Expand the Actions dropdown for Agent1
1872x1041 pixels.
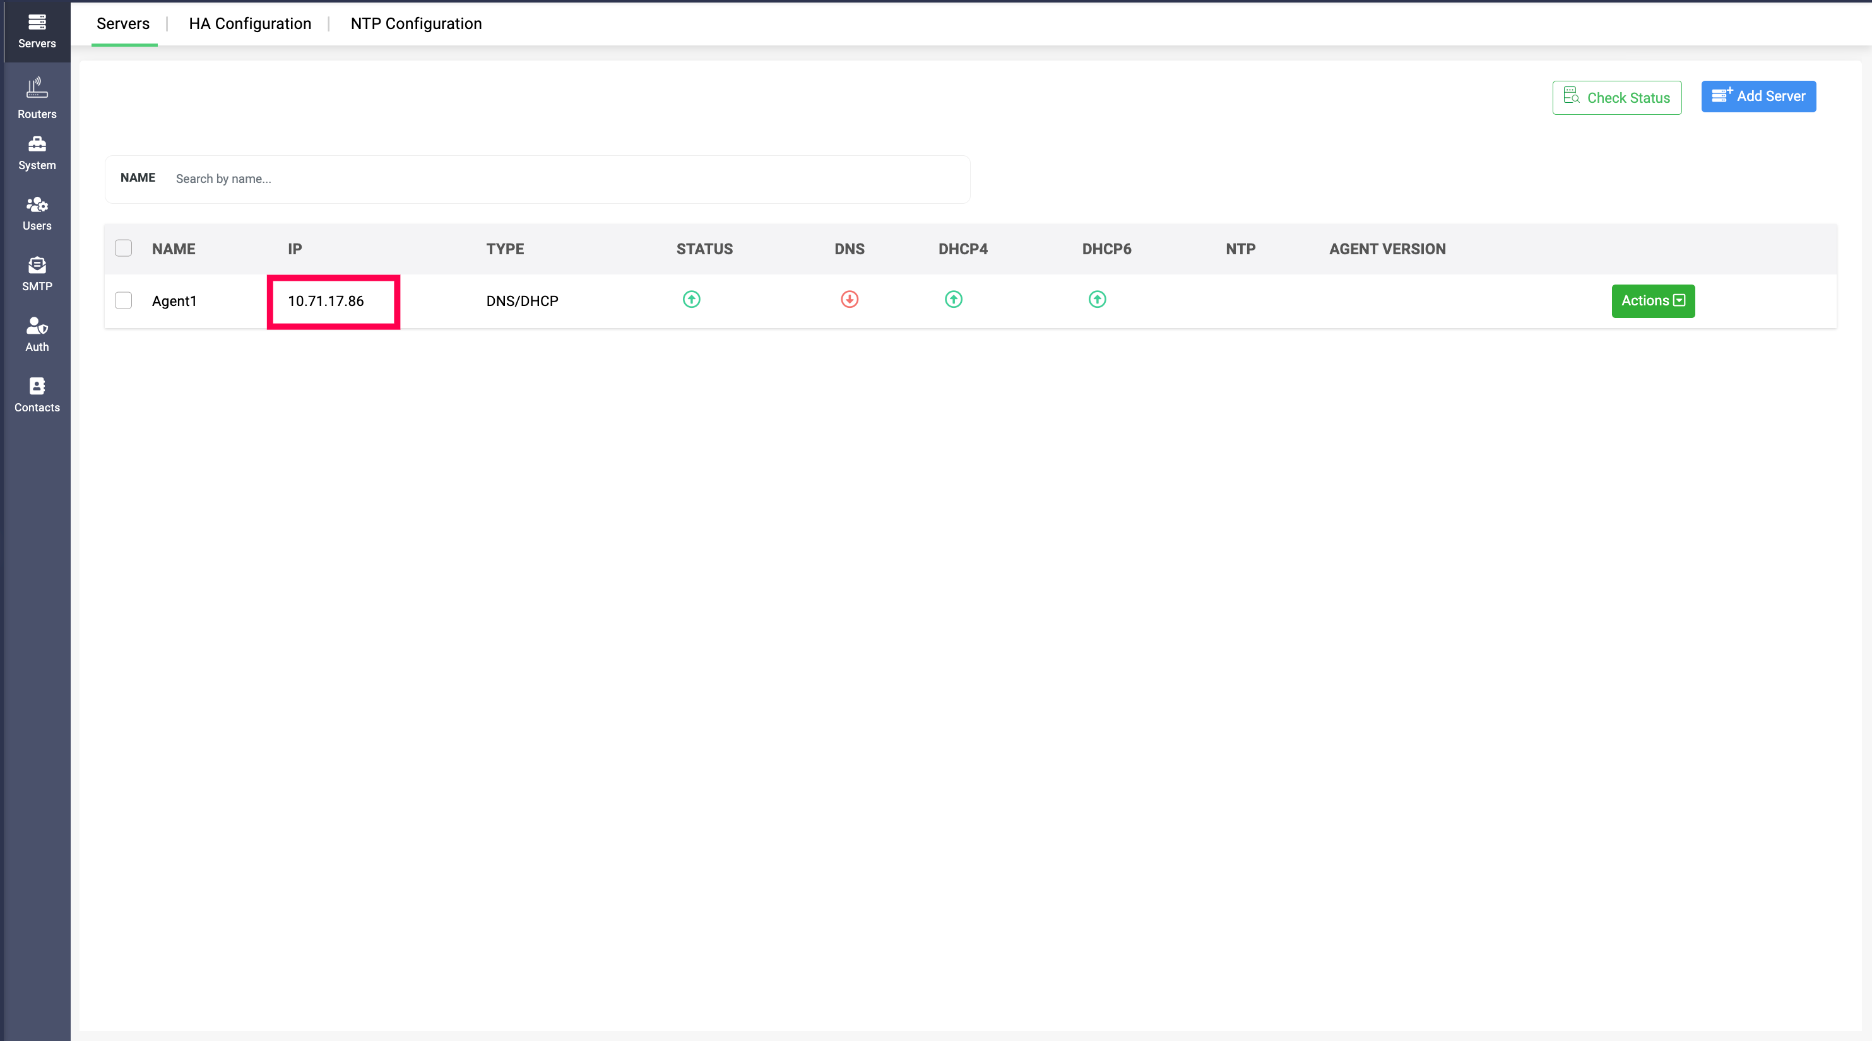point(1652,301)
